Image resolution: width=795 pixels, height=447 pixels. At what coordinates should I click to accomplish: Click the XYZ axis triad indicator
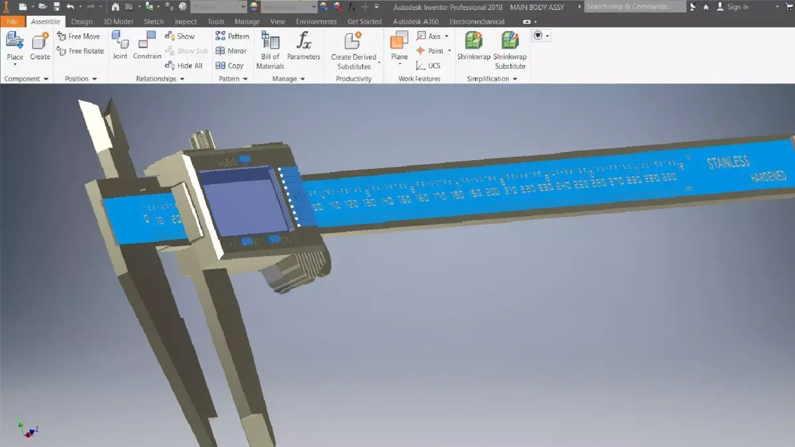(x=26, y=429)
